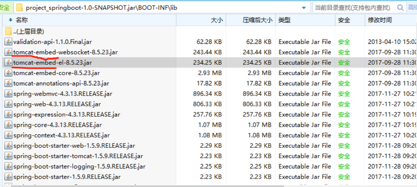Click the 896.34 KB size of spring-webmvc

(207, 94)
